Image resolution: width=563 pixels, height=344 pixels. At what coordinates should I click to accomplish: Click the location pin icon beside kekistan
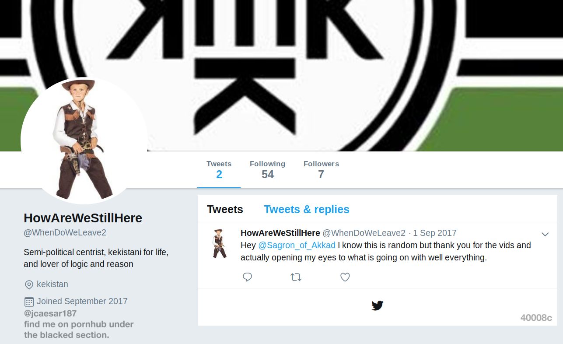pyautogui.click(x=29, y=285)
